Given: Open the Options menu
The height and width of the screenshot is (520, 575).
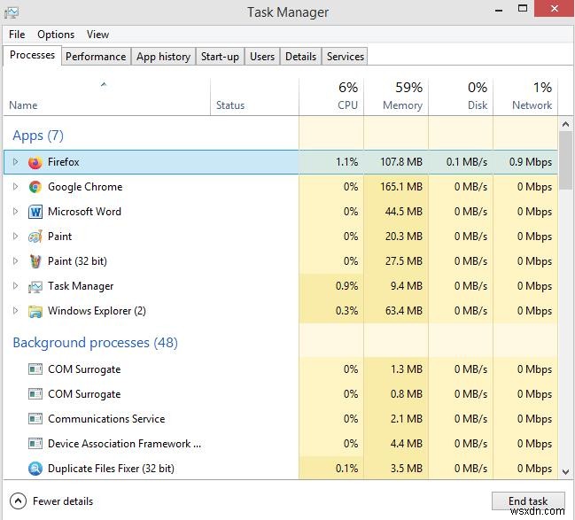Looking at the screenshot, I should pyautogui.click(x=56, y=35).
